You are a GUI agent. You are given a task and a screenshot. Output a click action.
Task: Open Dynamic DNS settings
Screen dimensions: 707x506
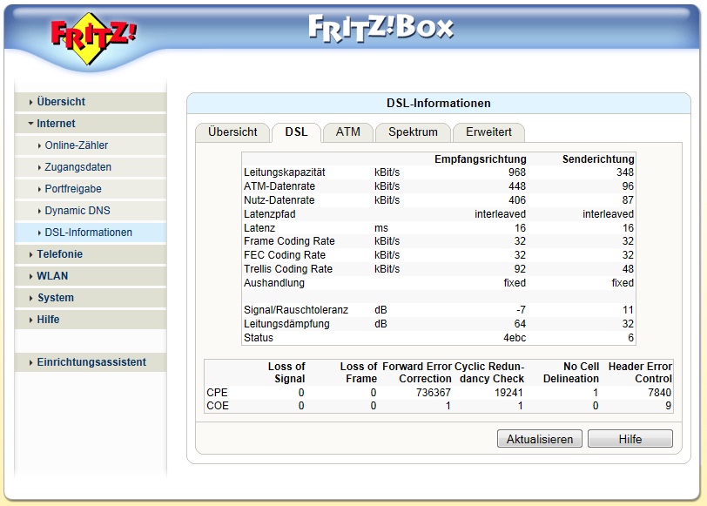coord(91,211)
